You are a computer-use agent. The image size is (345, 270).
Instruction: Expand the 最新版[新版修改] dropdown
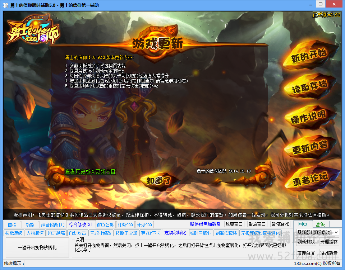317,232
